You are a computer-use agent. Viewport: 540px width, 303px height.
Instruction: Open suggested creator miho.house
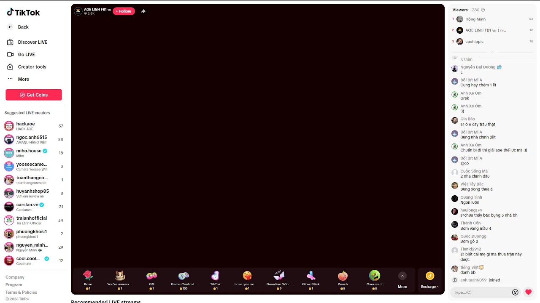(x=34, y=153)
